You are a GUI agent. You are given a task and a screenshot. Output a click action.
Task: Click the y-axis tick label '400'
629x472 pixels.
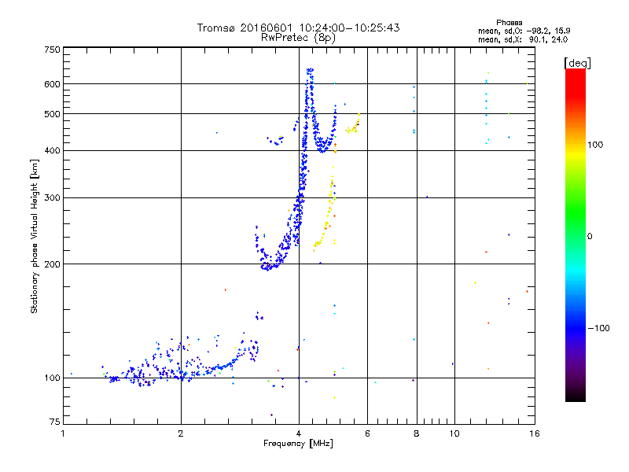tap(52, 150)
